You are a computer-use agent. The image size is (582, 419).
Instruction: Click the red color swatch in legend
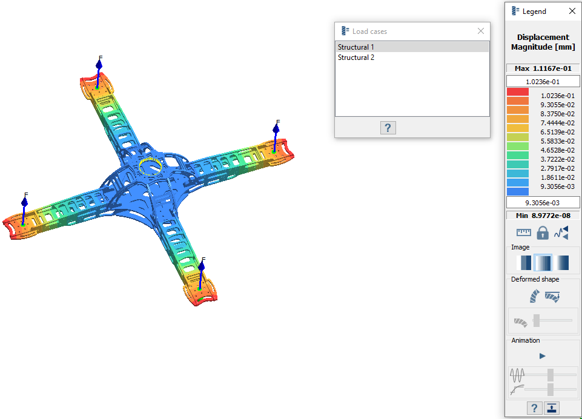coord(518,91)
